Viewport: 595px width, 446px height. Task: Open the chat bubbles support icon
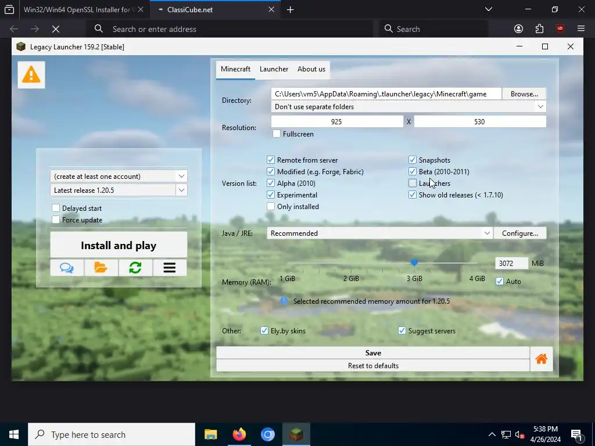coord(67,268)
